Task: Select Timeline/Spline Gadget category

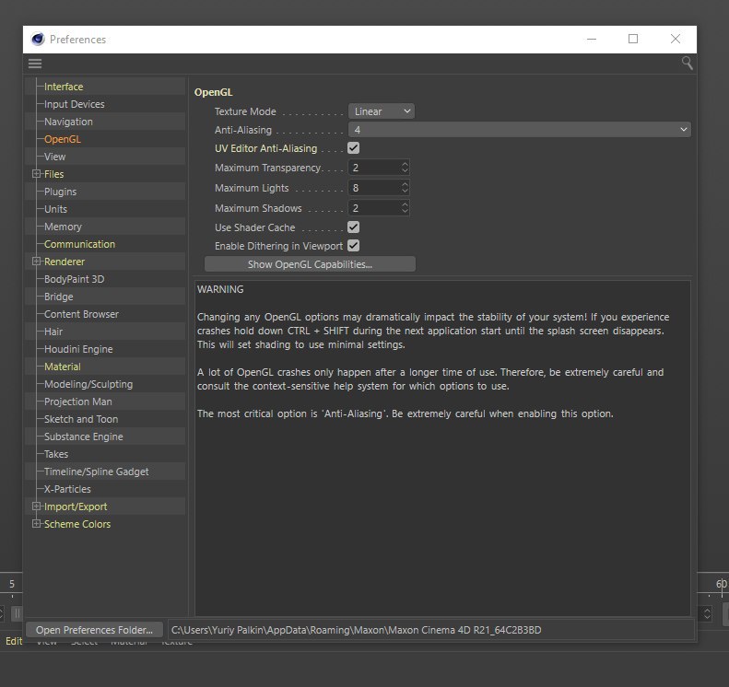Action: (x=97, y=472)
